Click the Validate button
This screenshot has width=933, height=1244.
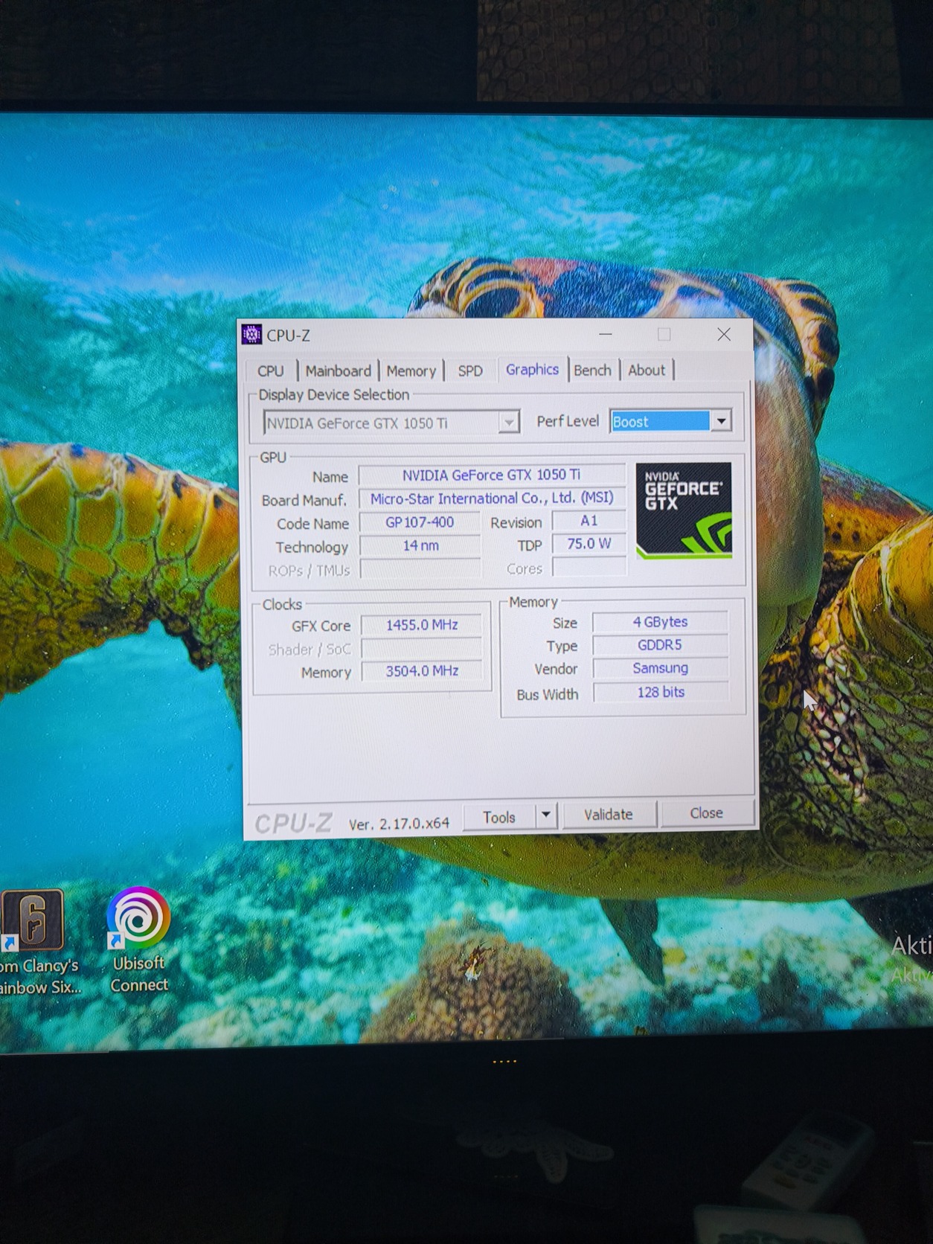tap(609, 814)
